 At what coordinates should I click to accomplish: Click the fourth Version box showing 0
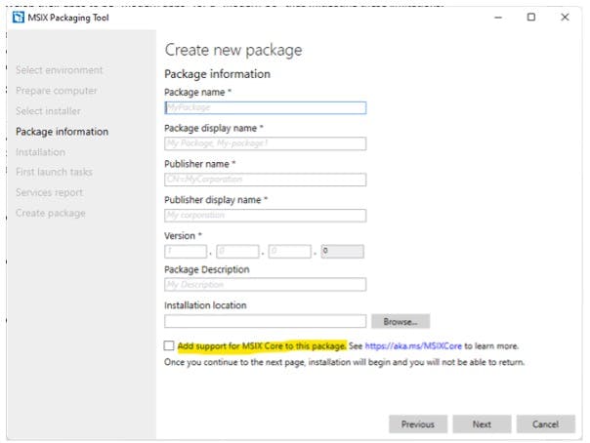(343, 251)
